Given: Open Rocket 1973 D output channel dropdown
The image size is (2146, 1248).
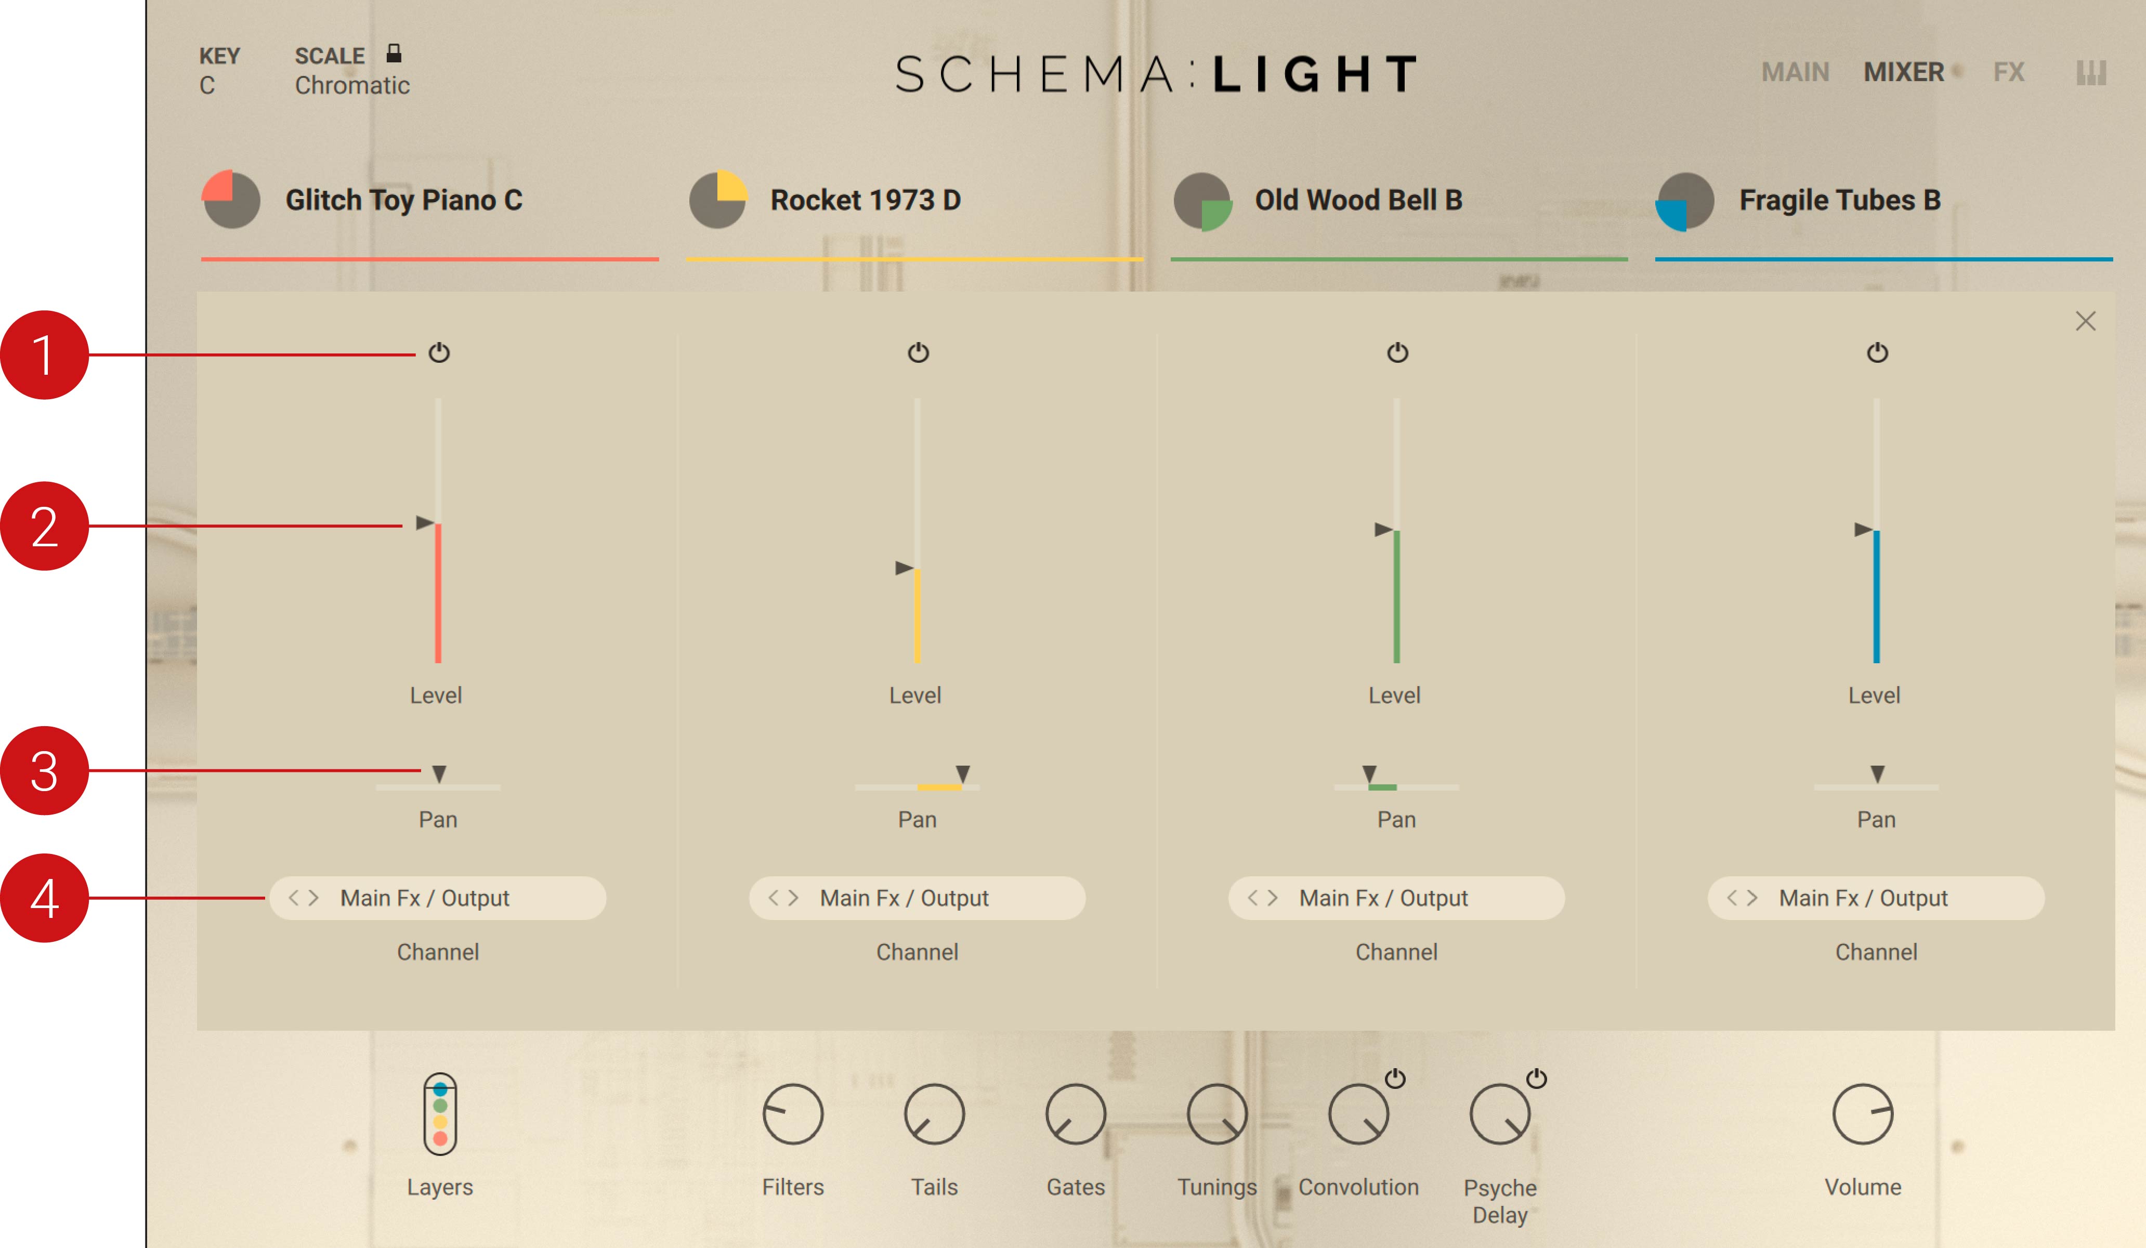Looking at the screenshot, I should 917,898.
